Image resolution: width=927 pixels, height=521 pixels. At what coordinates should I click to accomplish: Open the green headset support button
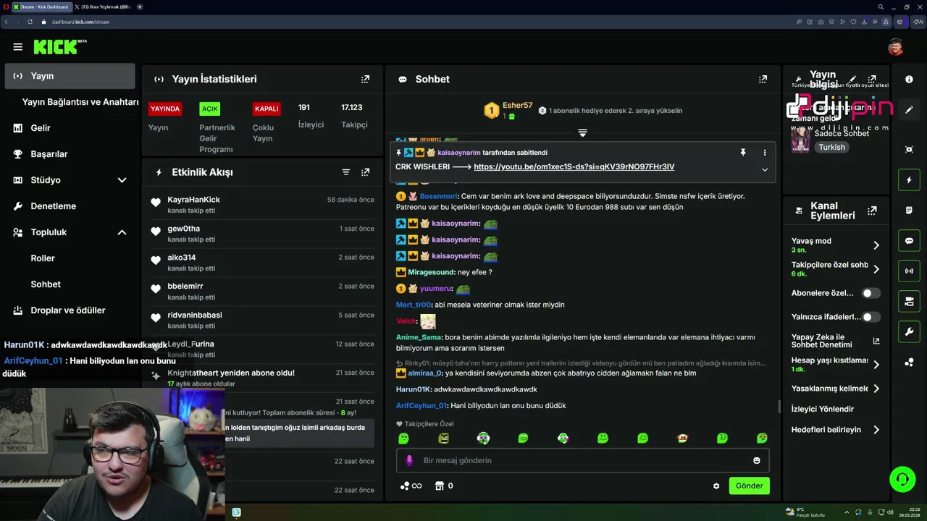click(902, 479)
